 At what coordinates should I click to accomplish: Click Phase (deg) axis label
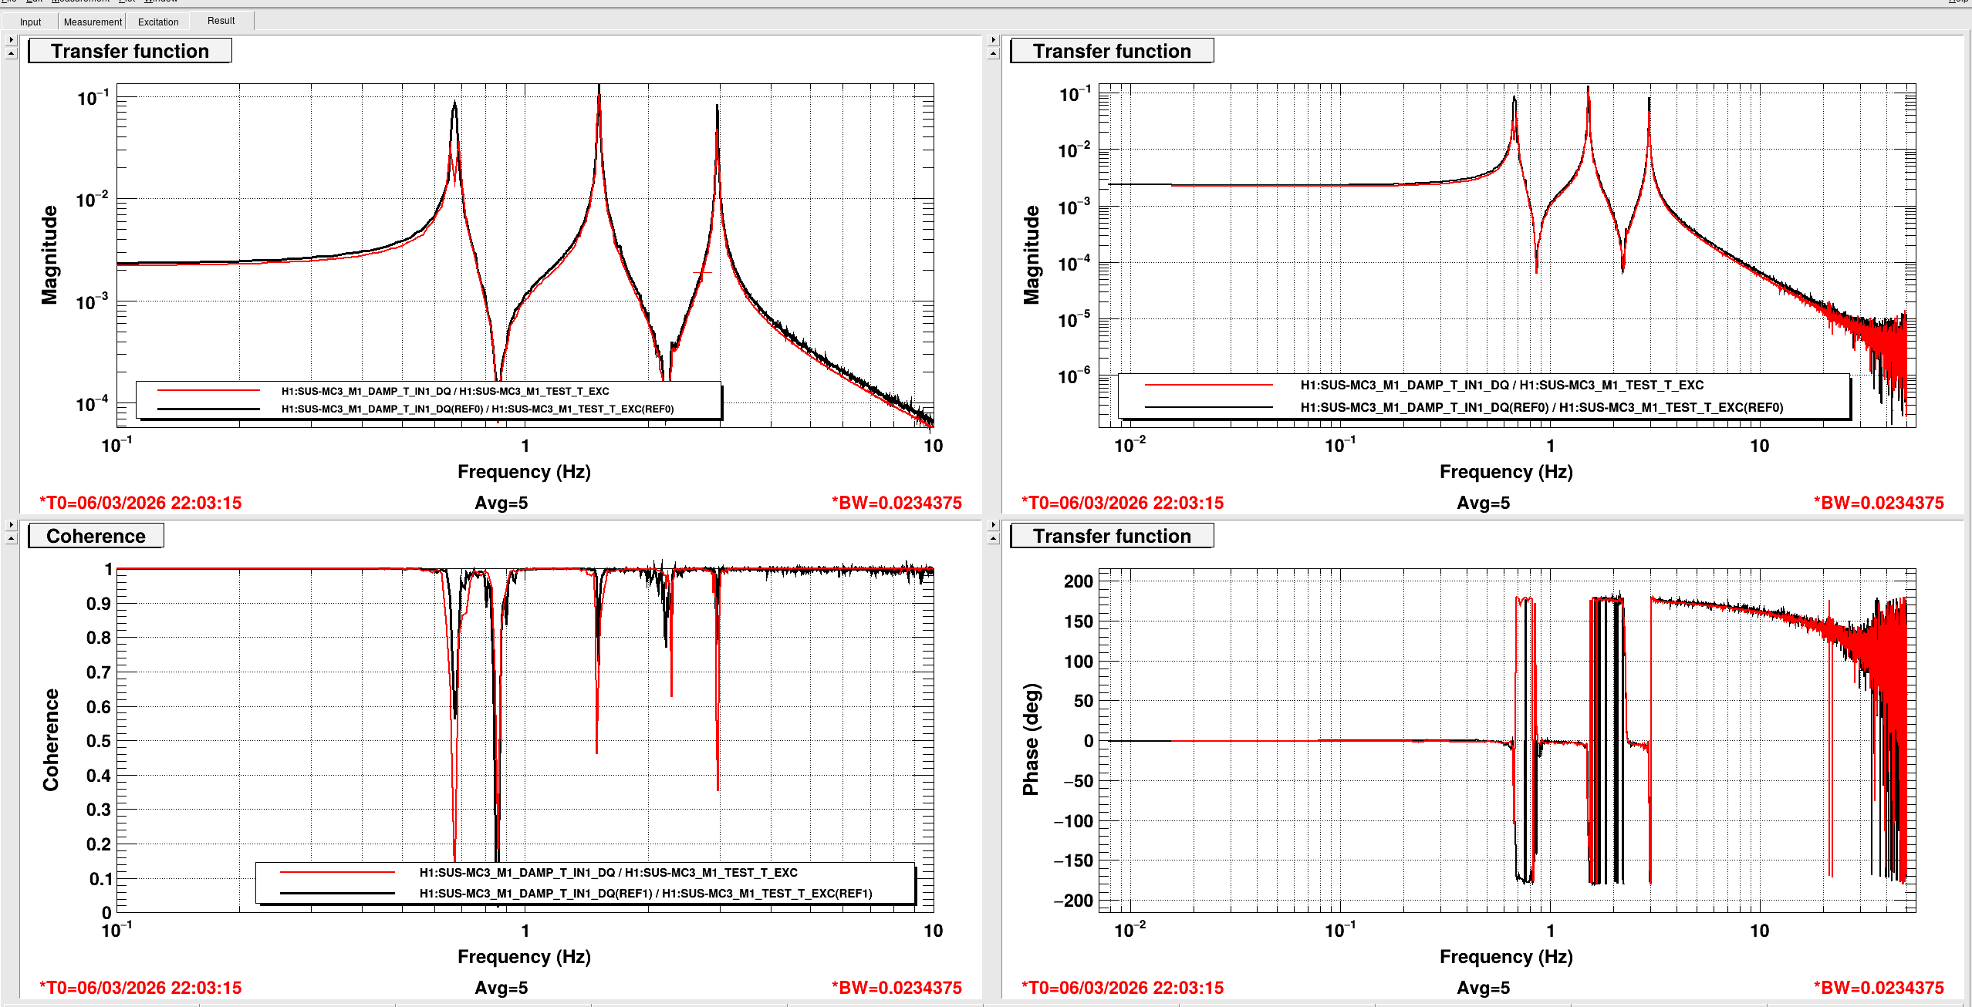pos(1031,739)
